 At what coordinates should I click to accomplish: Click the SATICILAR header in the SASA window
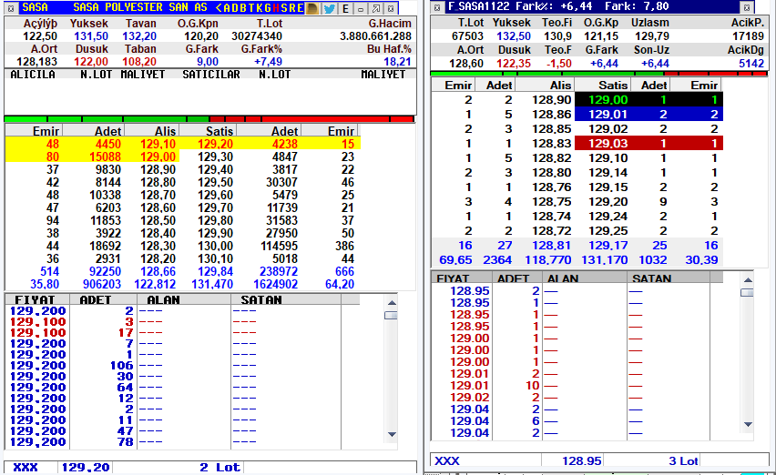click(x=211, y=74)
